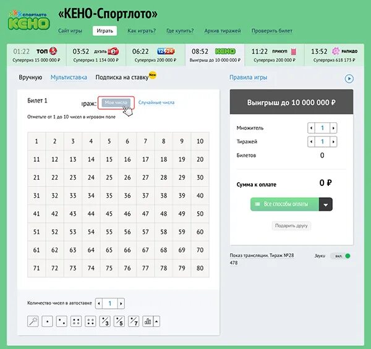Open the Проверить билет menu link
The height and width of the screenshot is (349, 371).
click(x=272, y=31)
